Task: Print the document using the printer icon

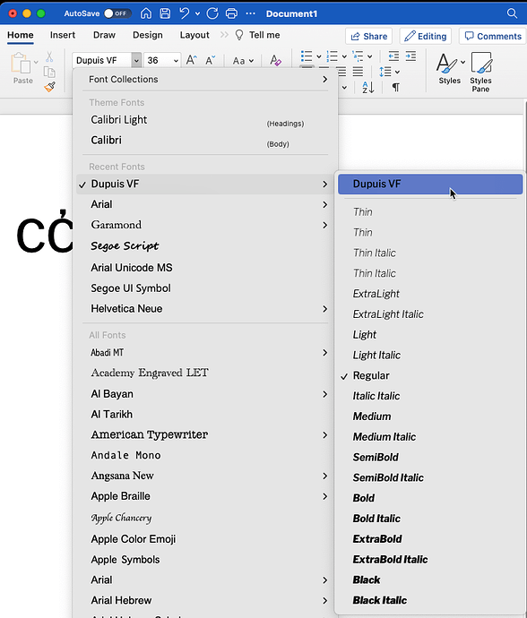Action: tap(231, 13)
